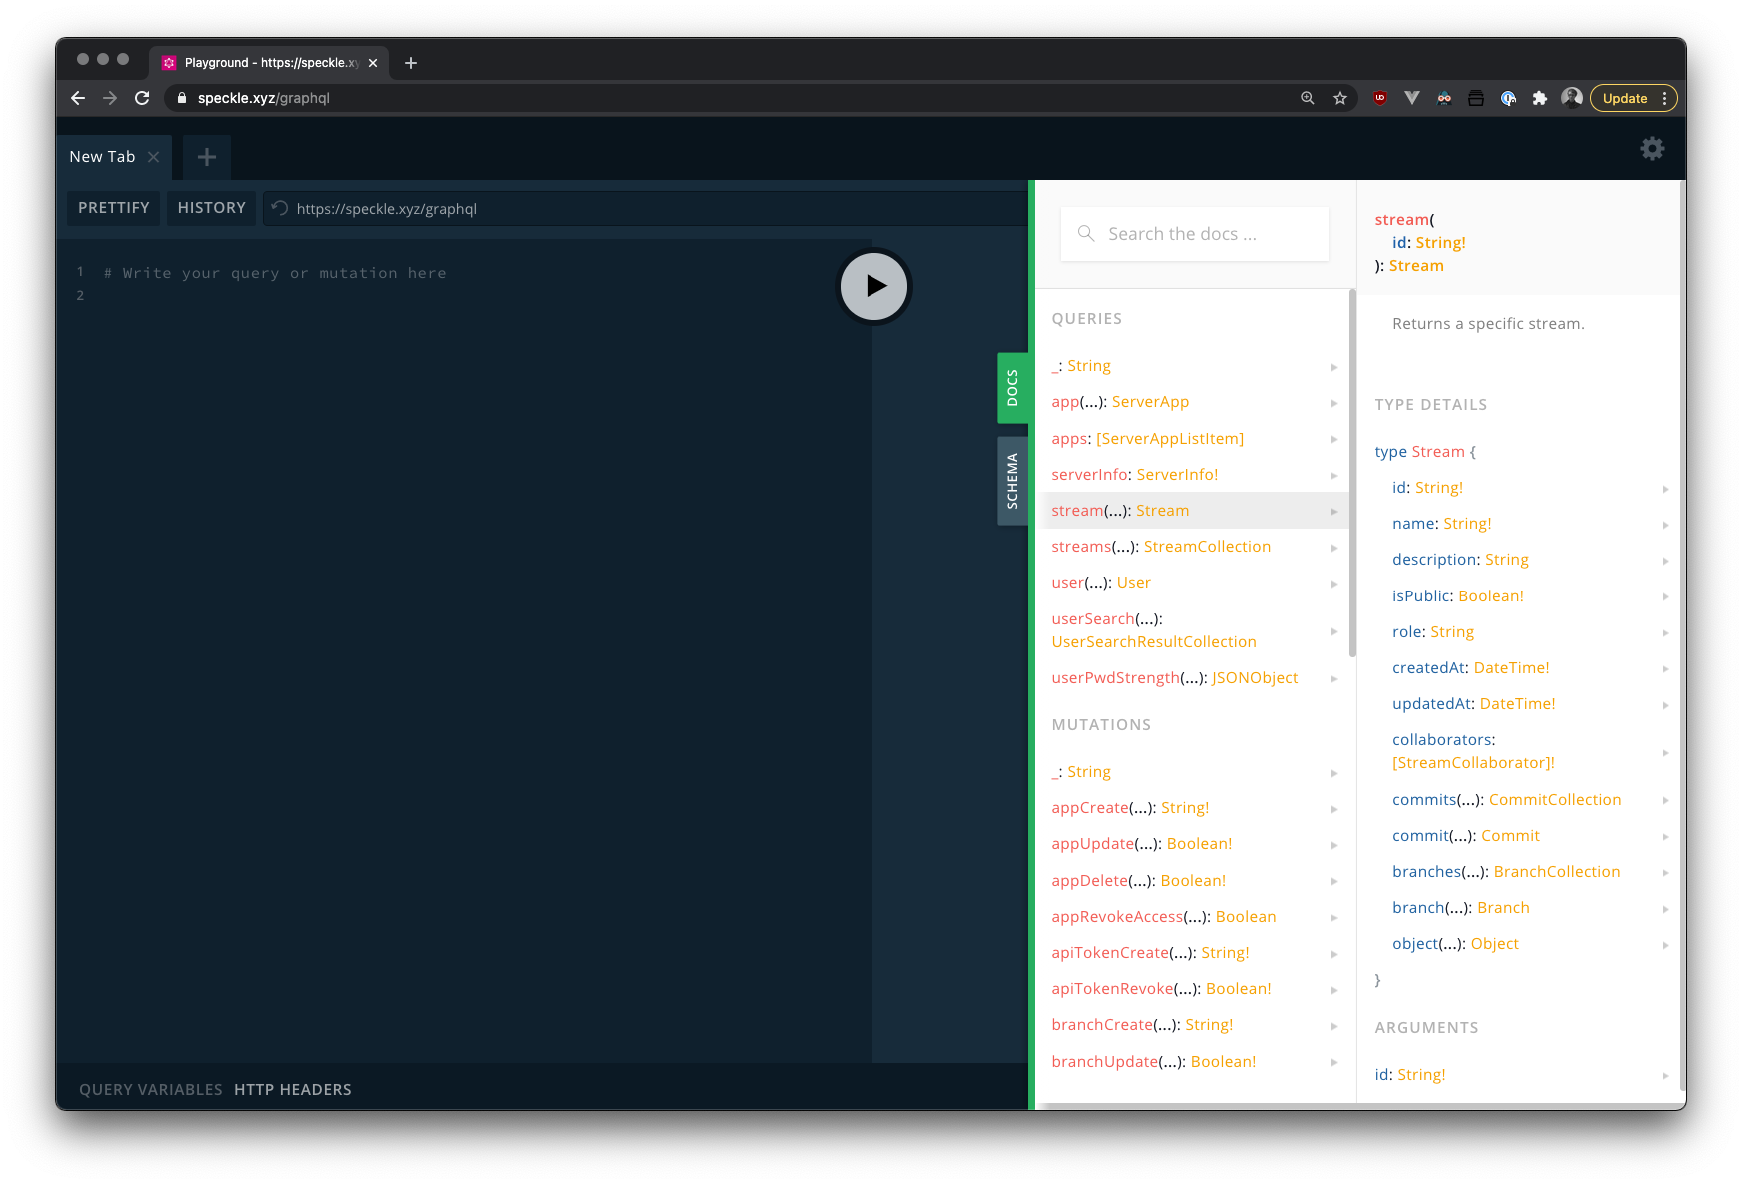Expand the collaborators field in Stream type
This screenshot has width=1742, height=1184.
pos(1665,752)
